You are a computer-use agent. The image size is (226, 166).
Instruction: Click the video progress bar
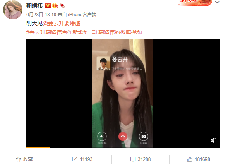(x=123, y=147)
